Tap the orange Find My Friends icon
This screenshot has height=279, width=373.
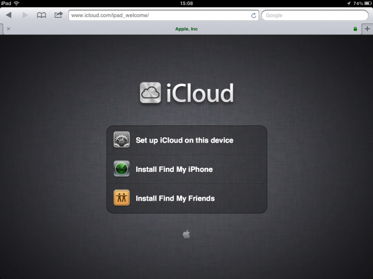pos(121,198)
